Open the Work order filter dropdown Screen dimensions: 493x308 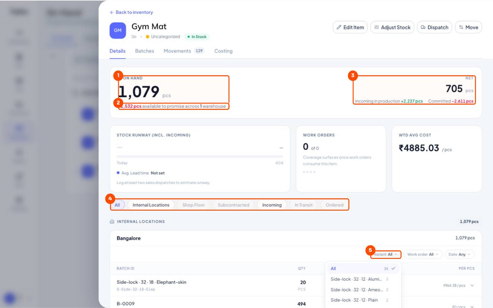point(423,255)
